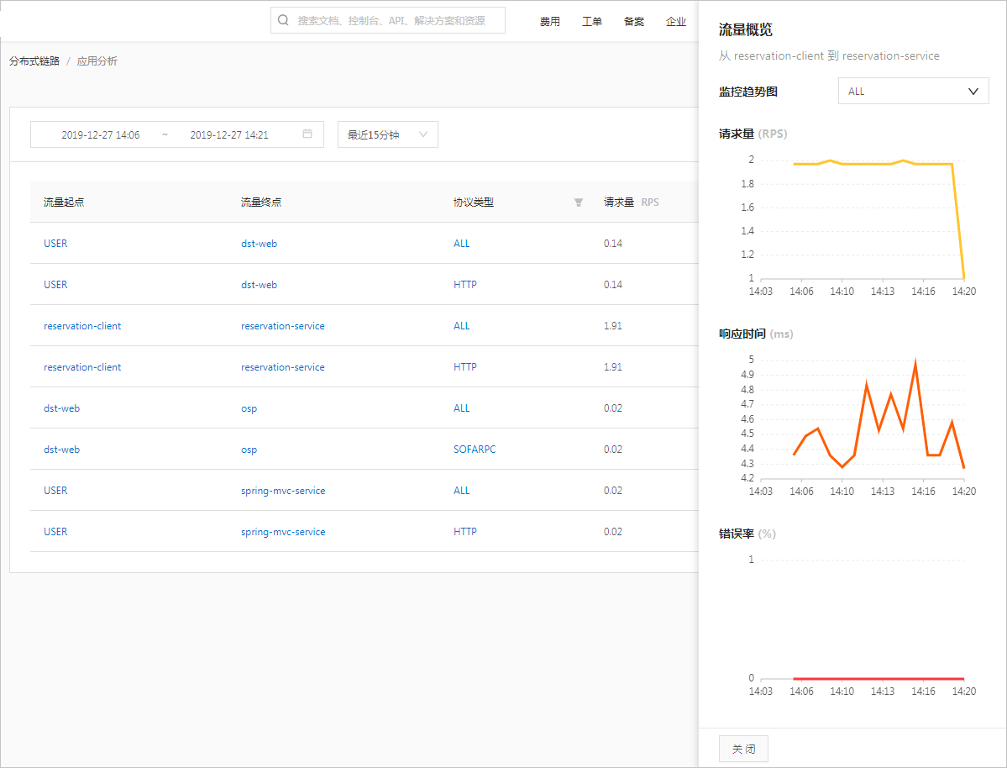Go to 分布式链路 breadcrumb
The width and height of the screenshot is (1007, 768).
click(x=34, y=61)
